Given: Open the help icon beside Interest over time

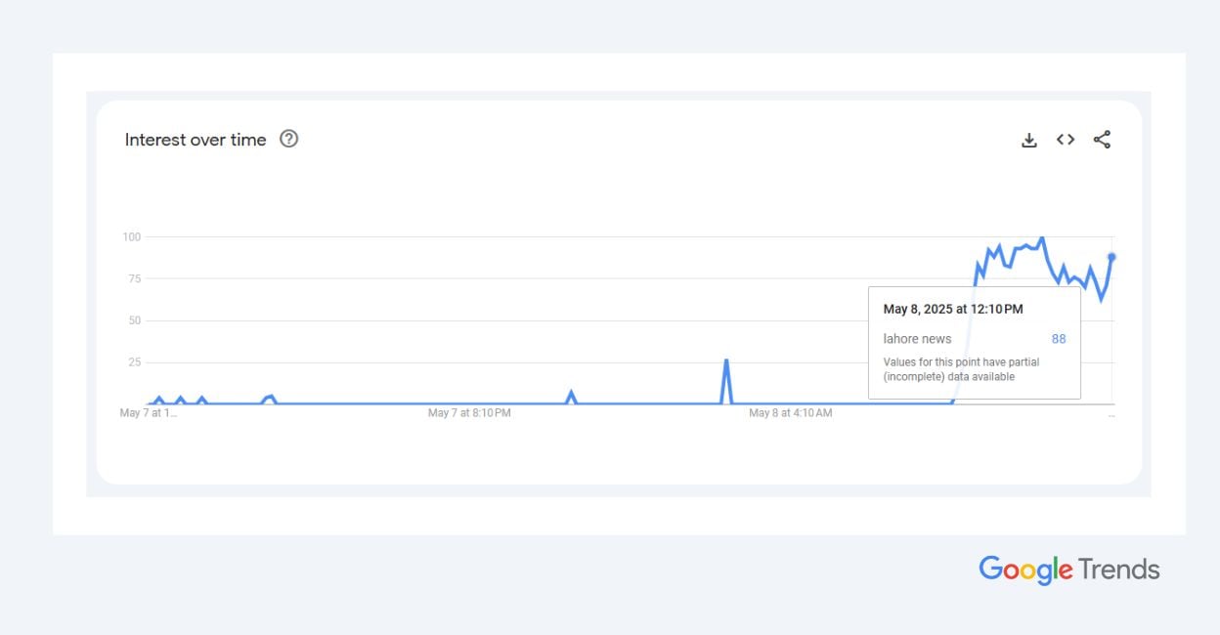Looking at the screenshot, I should click(x=288, y=140).
